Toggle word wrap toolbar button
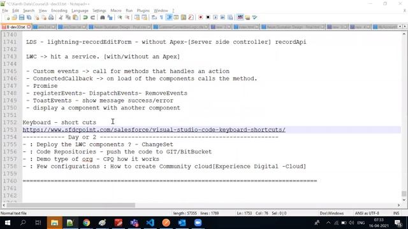The image size is (408, 229). click(154, 17)
